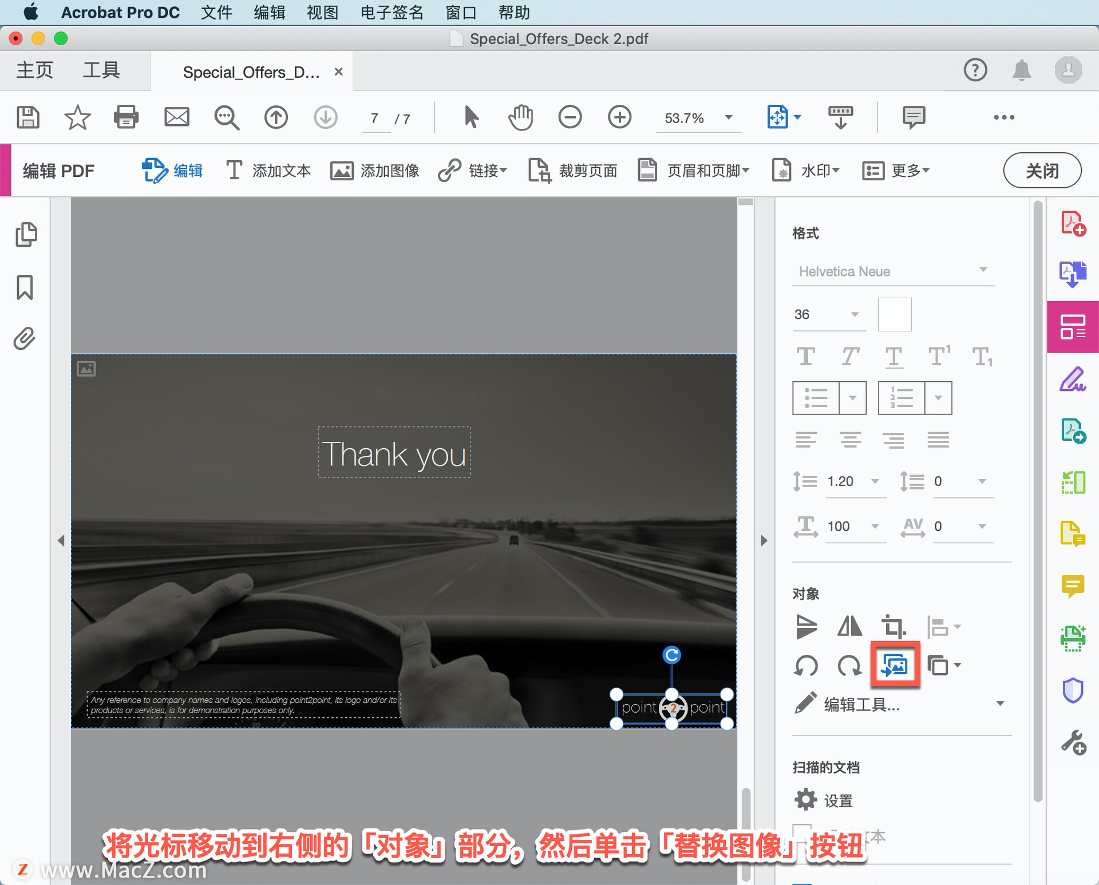Click 添加文本 button
The width and height of the screenshot is (1099, 885).
point(267,170)
